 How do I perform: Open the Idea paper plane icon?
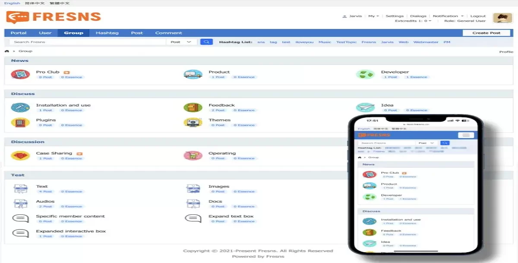pyautogui.click(x=365, y=107)
